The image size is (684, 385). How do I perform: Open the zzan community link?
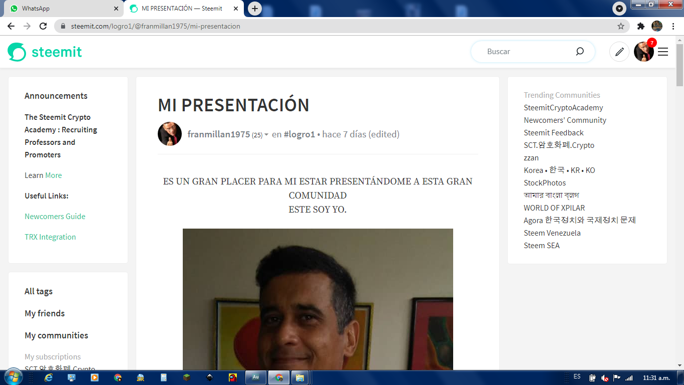tap(531, 157)
